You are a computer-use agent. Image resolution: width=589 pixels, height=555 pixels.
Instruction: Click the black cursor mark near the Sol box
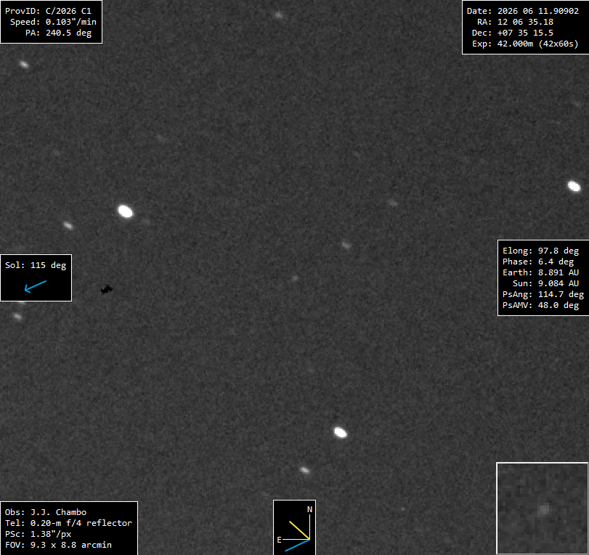[107, 290]
